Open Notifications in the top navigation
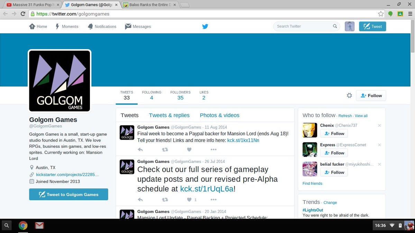Viewport: 415px width, 233px height. (x=102, y=26)
